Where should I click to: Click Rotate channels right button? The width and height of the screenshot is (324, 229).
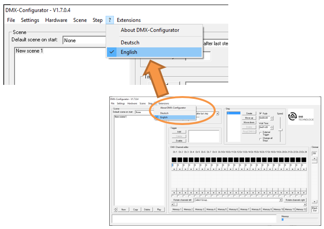[x=295, y=200]
